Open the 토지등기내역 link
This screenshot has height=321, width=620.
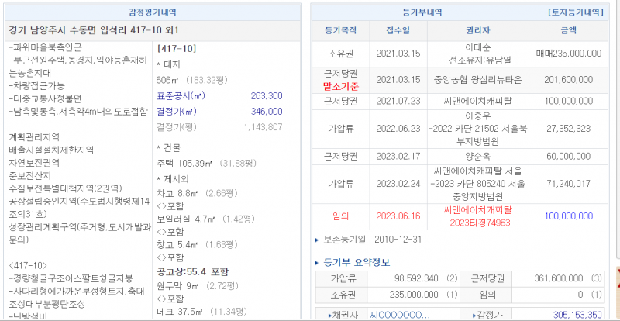click(x=576, y=13)
